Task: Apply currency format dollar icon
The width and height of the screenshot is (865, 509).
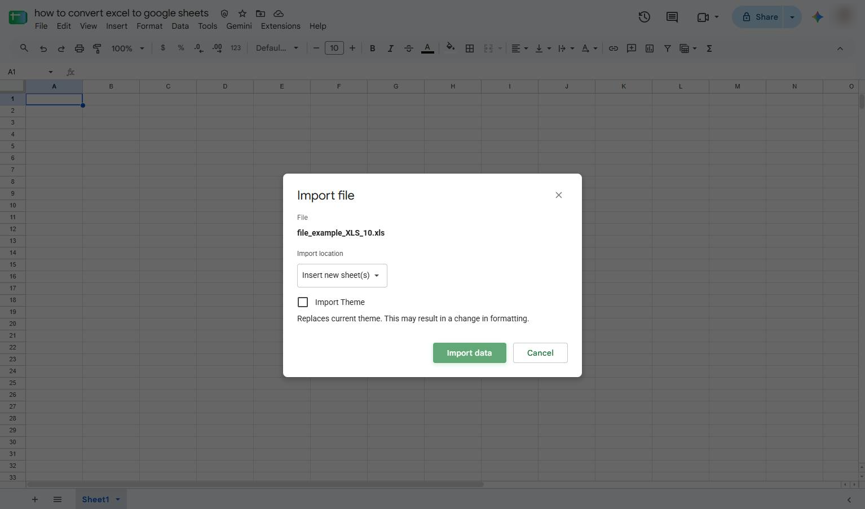Action: click(163, 48)
